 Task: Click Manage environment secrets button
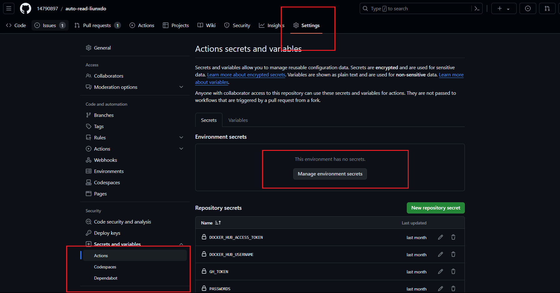pos(330,174)
